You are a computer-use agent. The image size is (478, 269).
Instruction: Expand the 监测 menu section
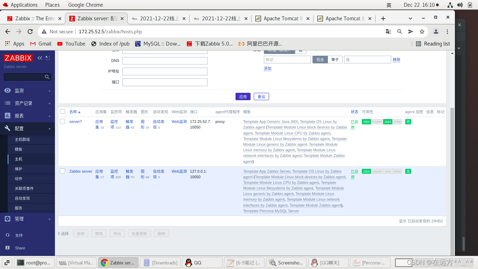tap(49, 91)
